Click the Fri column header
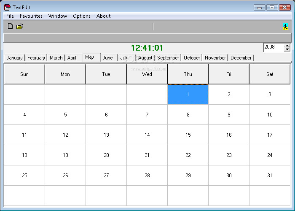This screenshot has height=211, width=295. [x=229, y=74]
